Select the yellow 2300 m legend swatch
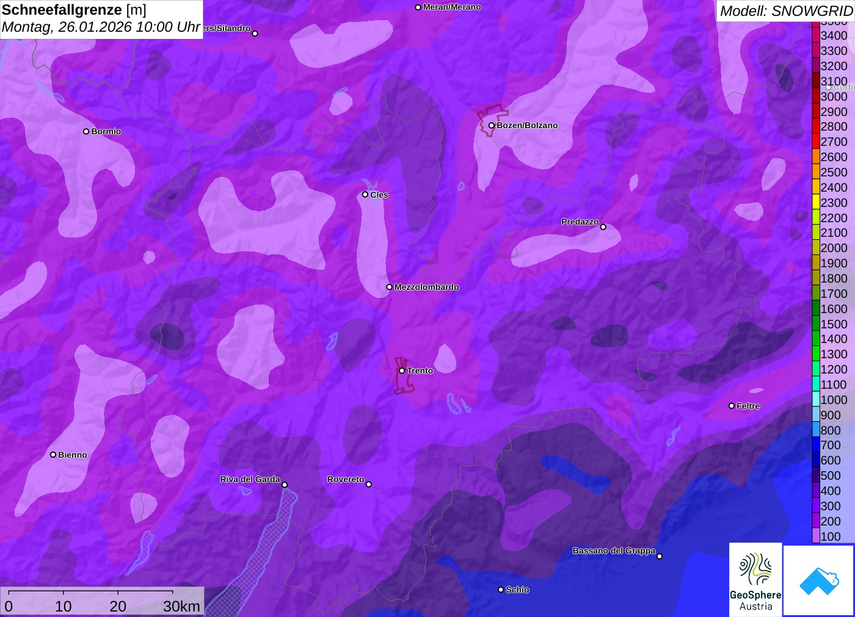This screenshot has width=855, height=617. [x=816, y=203]
